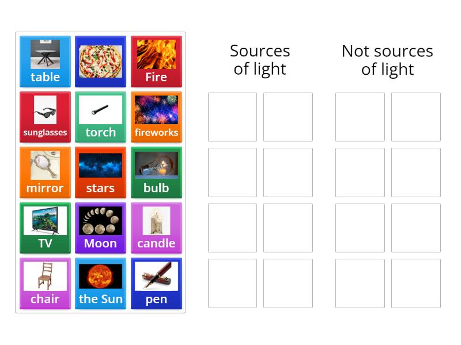Pick the stars card
This screenshot has width=461, height=345.
click(x=100, y=172)
